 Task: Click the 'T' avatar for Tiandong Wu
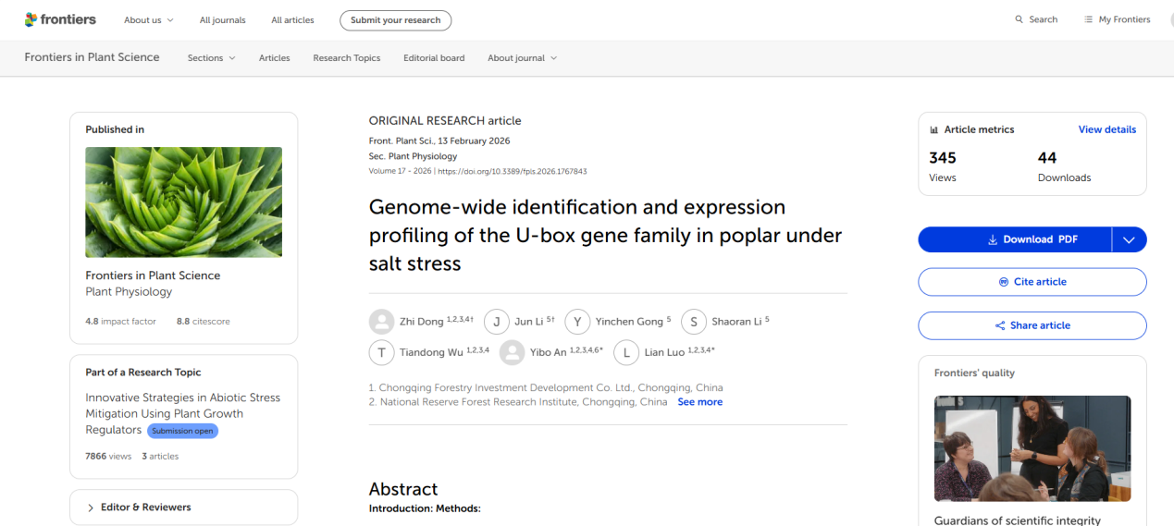pyautogui.click(x=381, y=352)
